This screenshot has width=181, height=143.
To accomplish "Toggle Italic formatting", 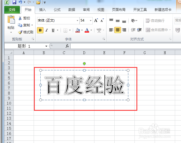I will tap(47, 30).
